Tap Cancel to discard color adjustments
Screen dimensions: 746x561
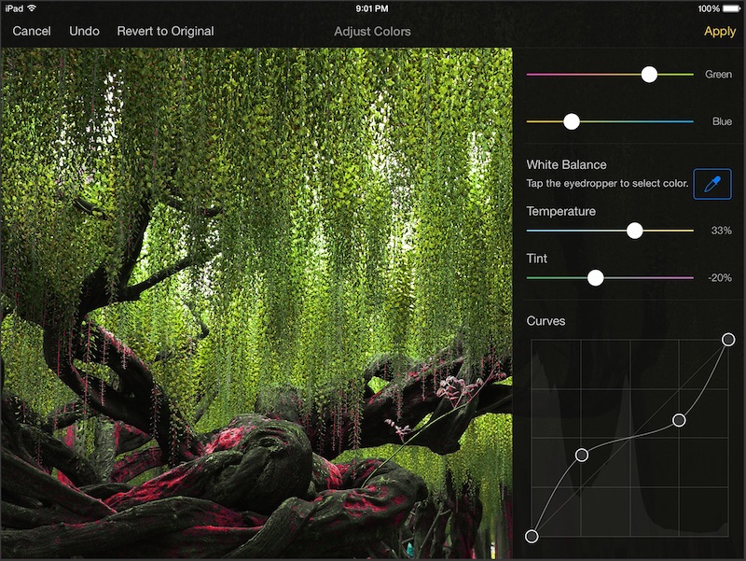point(32,31)
